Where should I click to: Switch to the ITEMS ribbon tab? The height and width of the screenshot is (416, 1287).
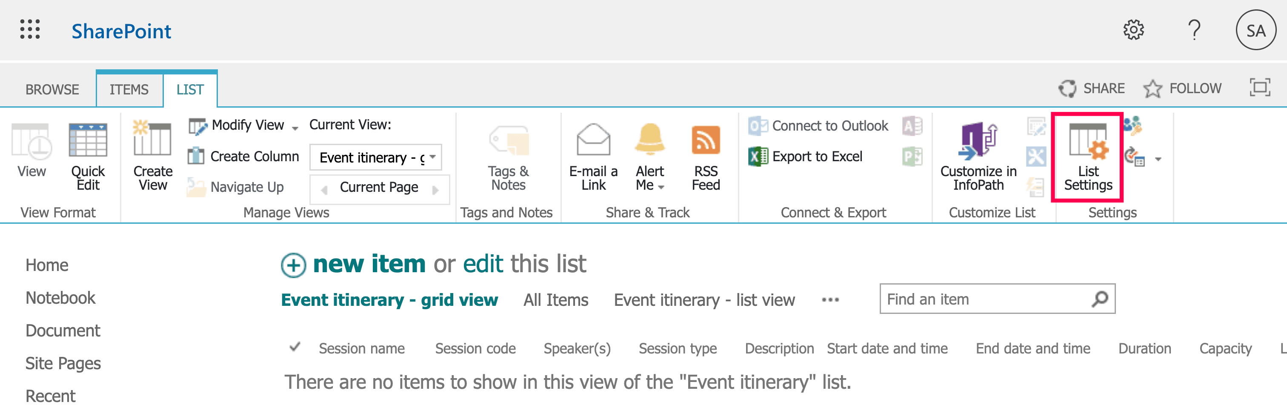pos(129,89)
